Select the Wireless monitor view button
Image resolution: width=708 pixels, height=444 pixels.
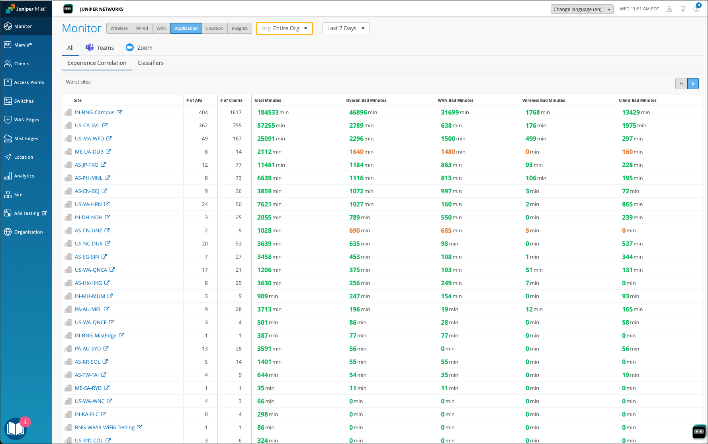[119, 28]
